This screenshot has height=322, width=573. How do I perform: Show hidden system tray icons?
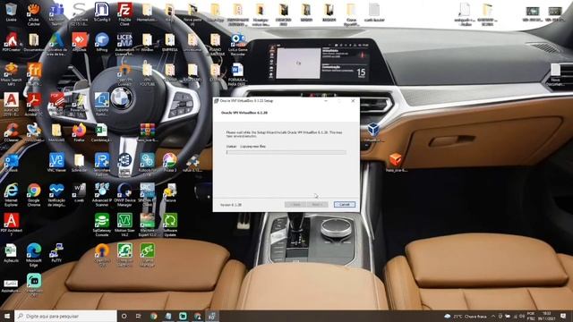coord(493,316)
